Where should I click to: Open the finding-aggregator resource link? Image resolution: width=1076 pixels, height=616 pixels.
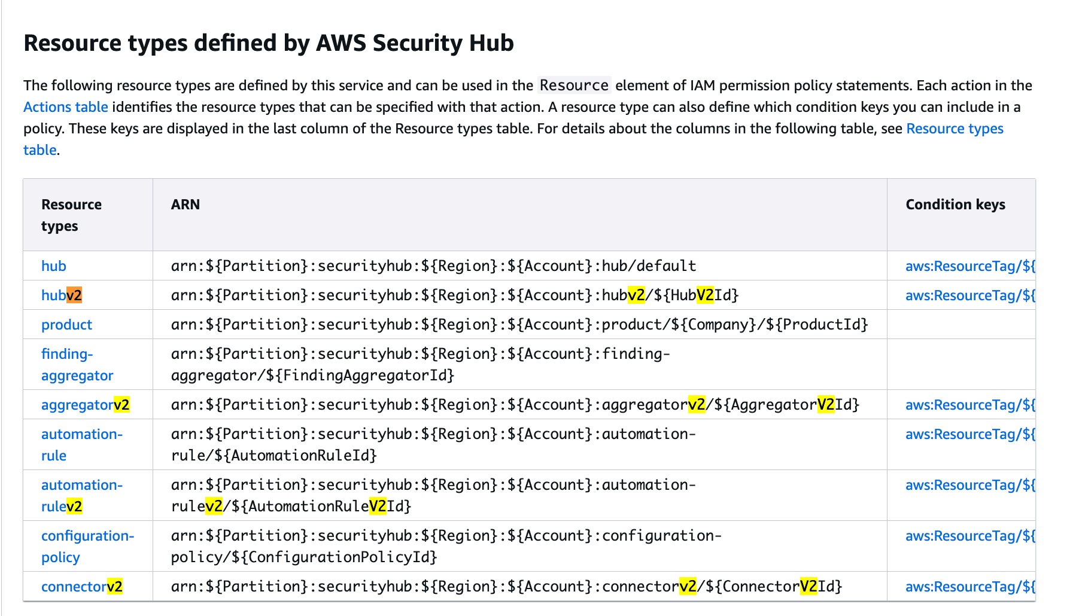click(77, 365)
